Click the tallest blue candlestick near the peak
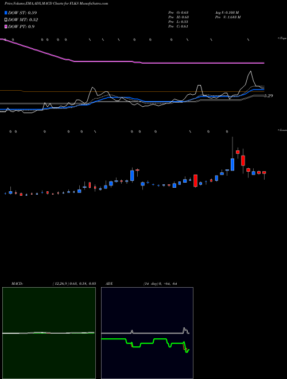The image size is (287, 379). [232, 165]
